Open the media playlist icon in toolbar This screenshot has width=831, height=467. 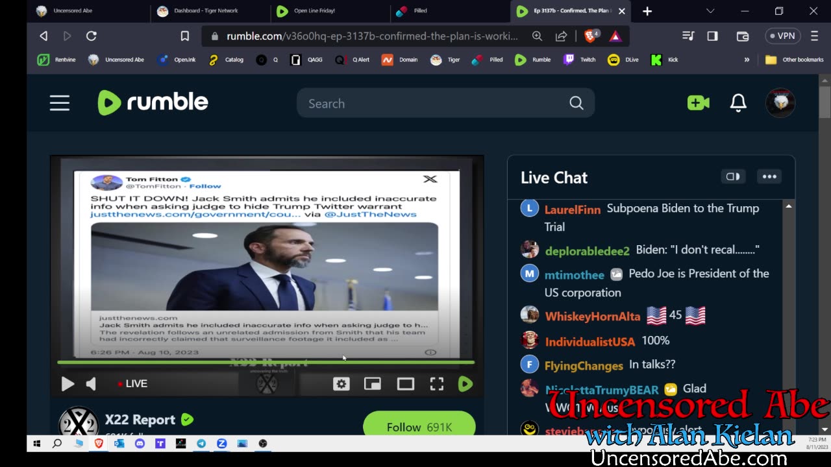click(x=688, y=36)
